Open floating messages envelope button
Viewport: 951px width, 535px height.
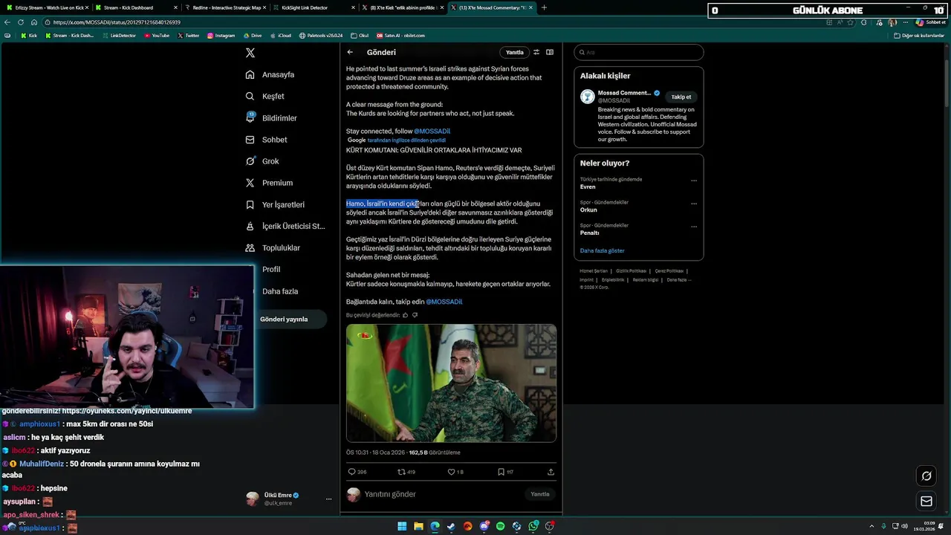[926, 502]
